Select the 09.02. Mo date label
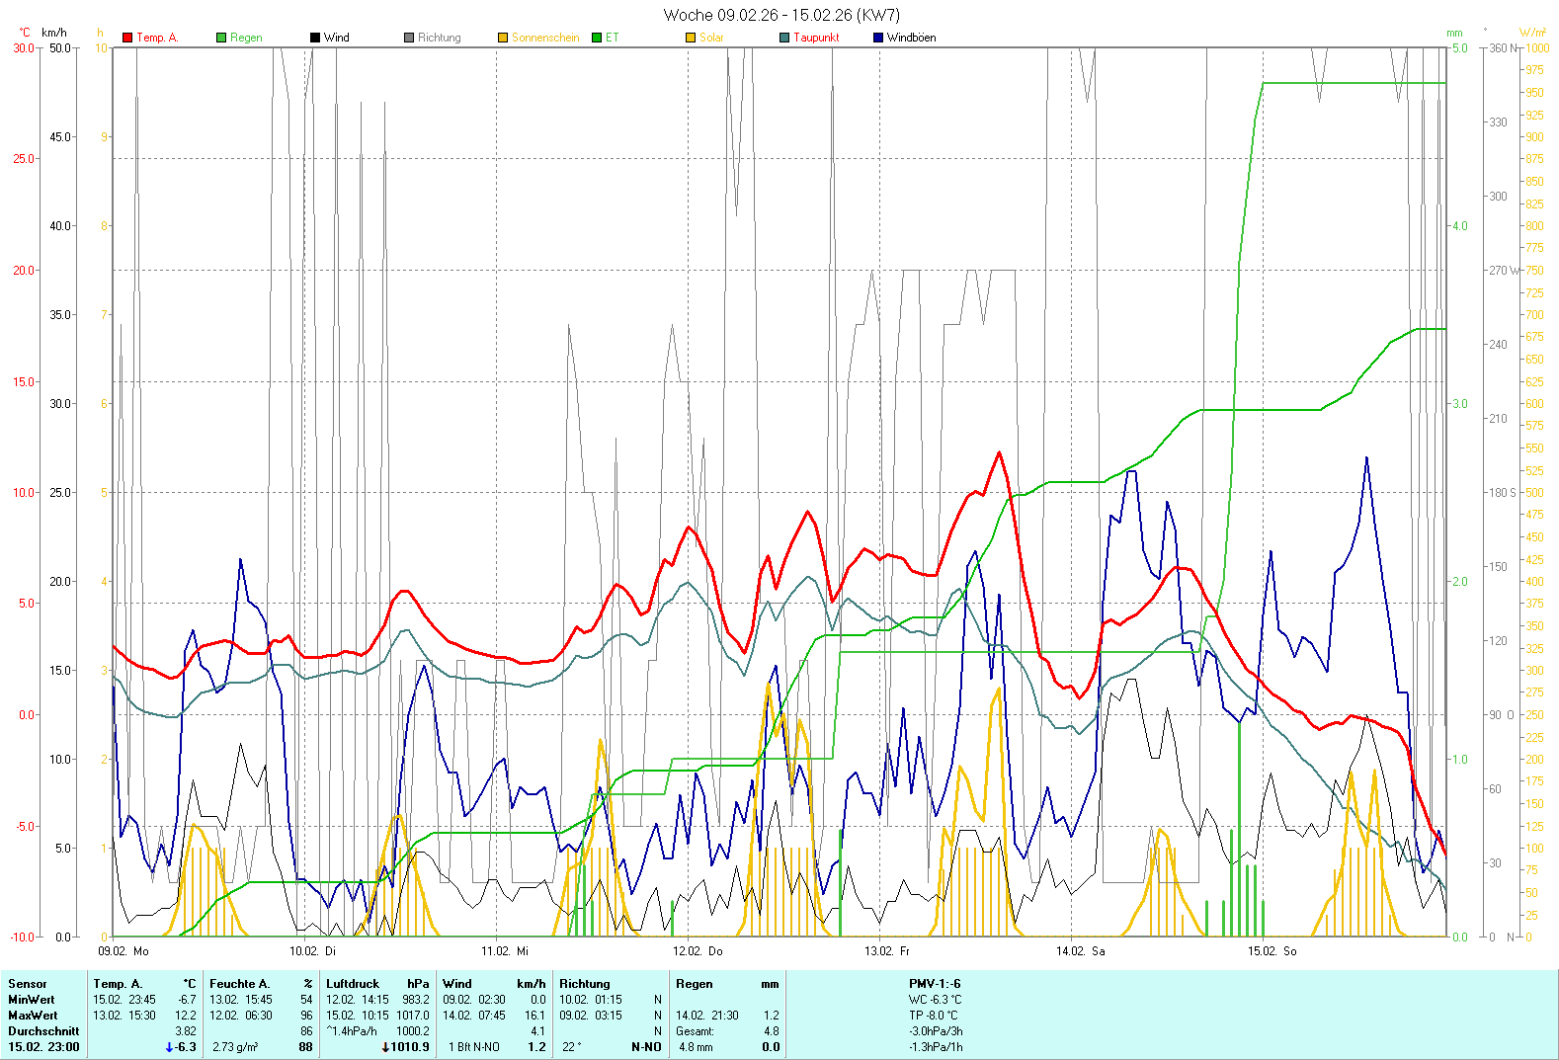The image size is (1559, 1060). point(123,951)
